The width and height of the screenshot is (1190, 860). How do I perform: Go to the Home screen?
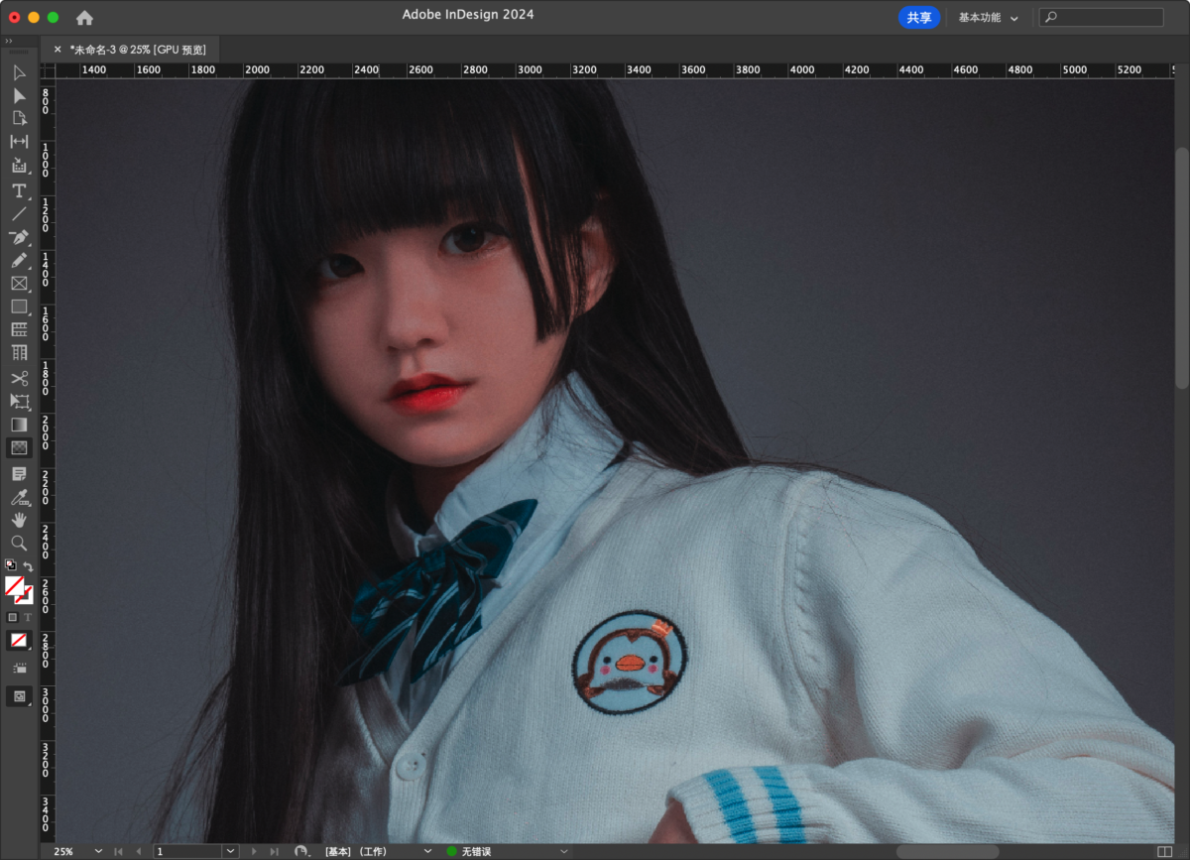pos(84,18)
